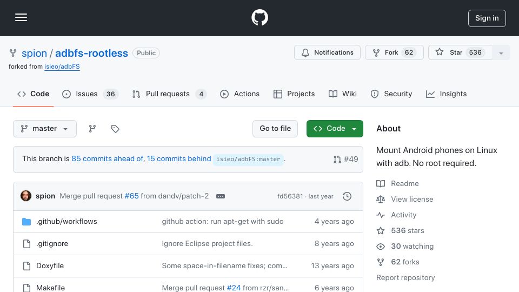Open spion commit author link
Viewport: 519px width, 292px height.
[x=45, y=196]
